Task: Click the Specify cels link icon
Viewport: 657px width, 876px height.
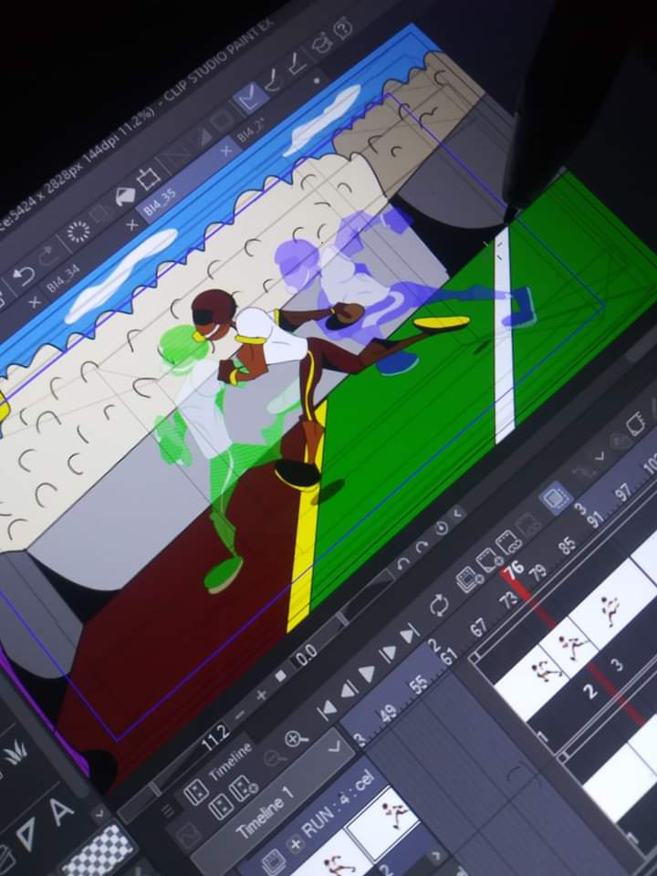Action: point(509,541)
